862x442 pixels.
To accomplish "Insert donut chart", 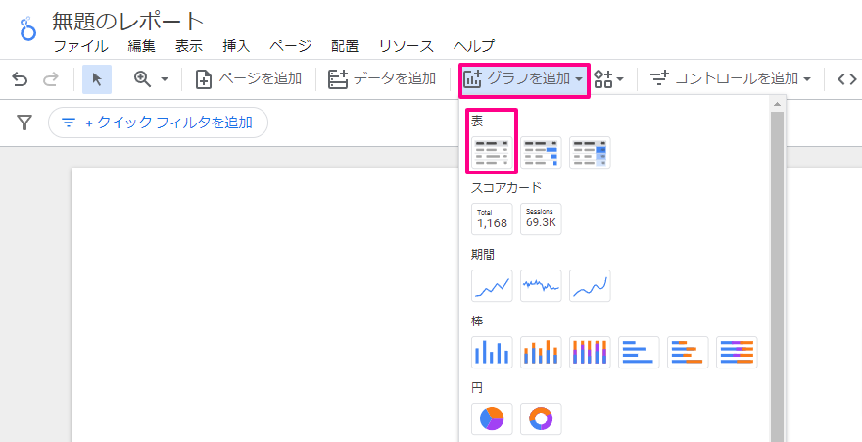I will point(541,418).
